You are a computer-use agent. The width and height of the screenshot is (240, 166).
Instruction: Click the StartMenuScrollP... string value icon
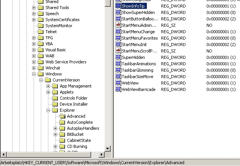(x=118, y=51)
